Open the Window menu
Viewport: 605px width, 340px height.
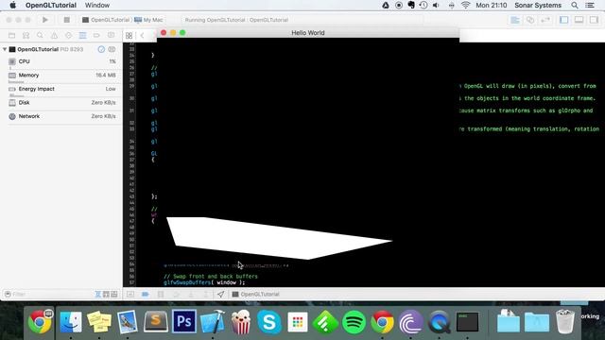click(x=97, y=6)
